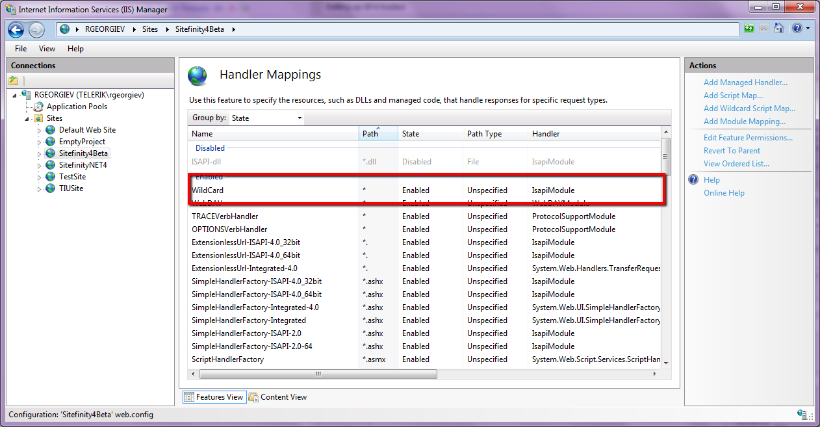This screenshot has width=820, height=427.
Task: Select the WildCard handler row
Action: (424, 190)
